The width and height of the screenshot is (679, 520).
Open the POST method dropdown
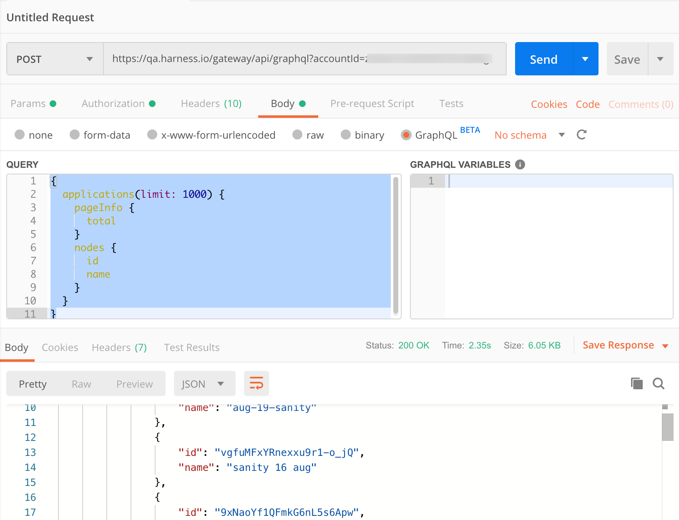[x=55, y=59]
